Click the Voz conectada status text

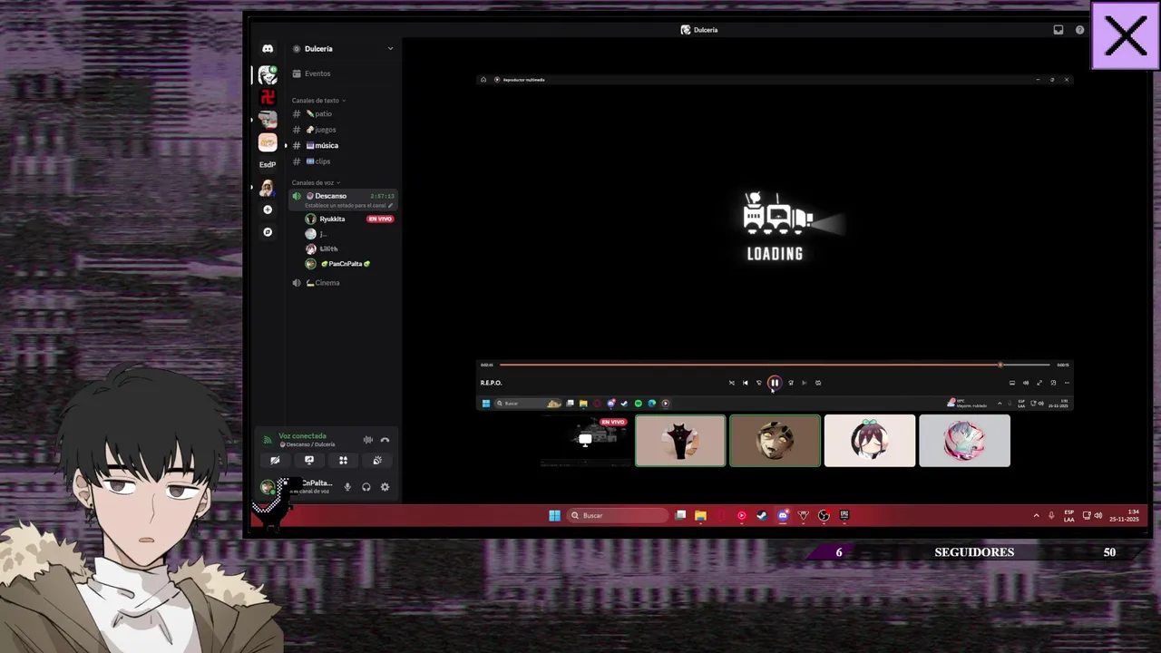coord(302,436)
